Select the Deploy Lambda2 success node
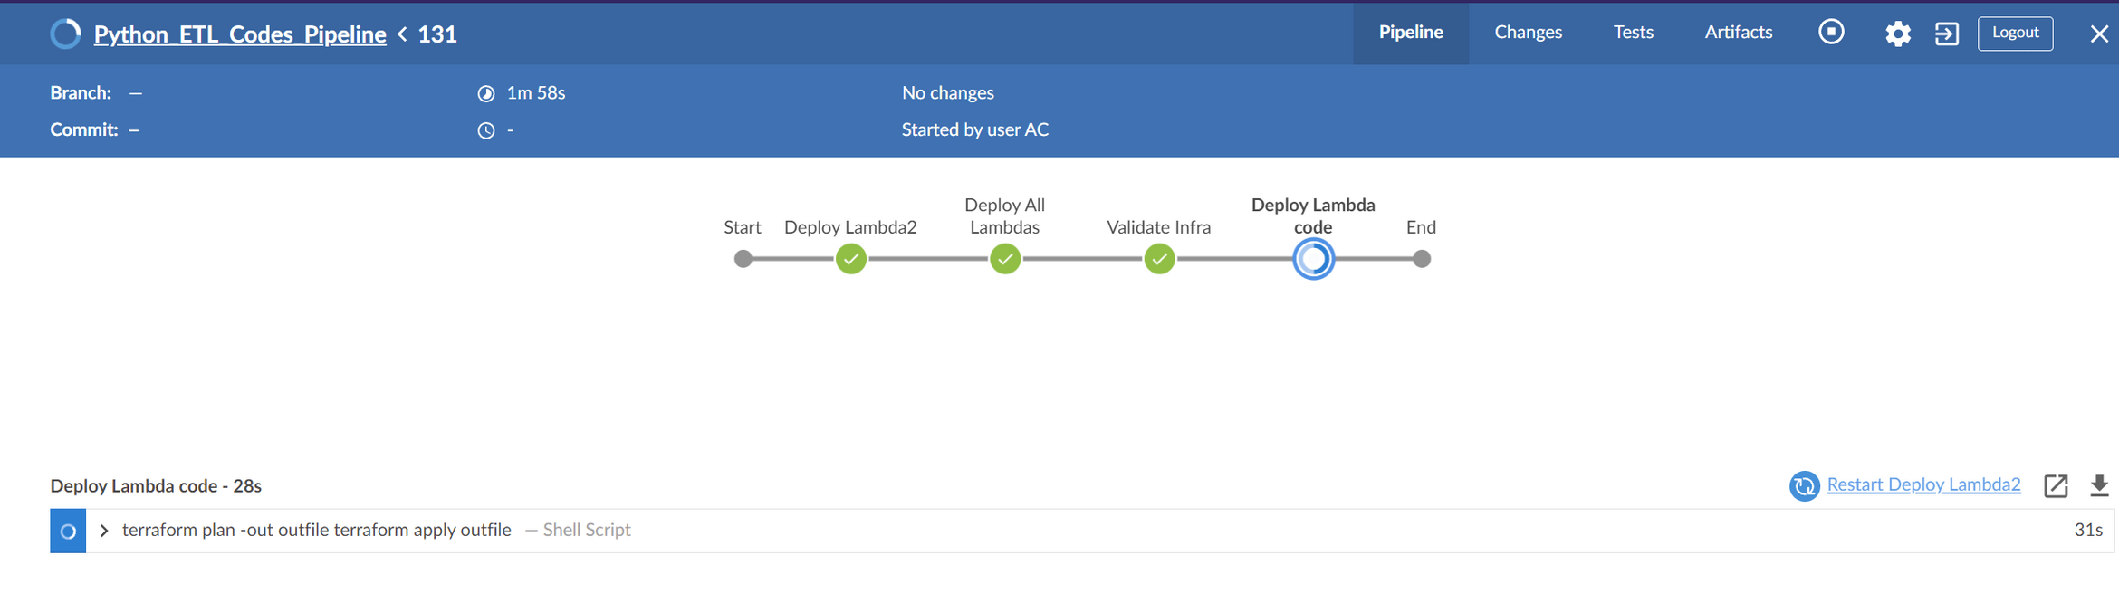 click(x=850, y=259)
